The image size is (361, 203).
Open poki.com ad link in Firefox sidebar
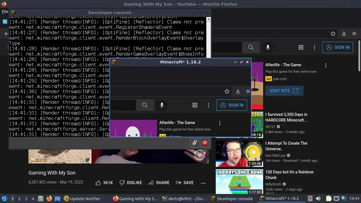tap(280, 79)
